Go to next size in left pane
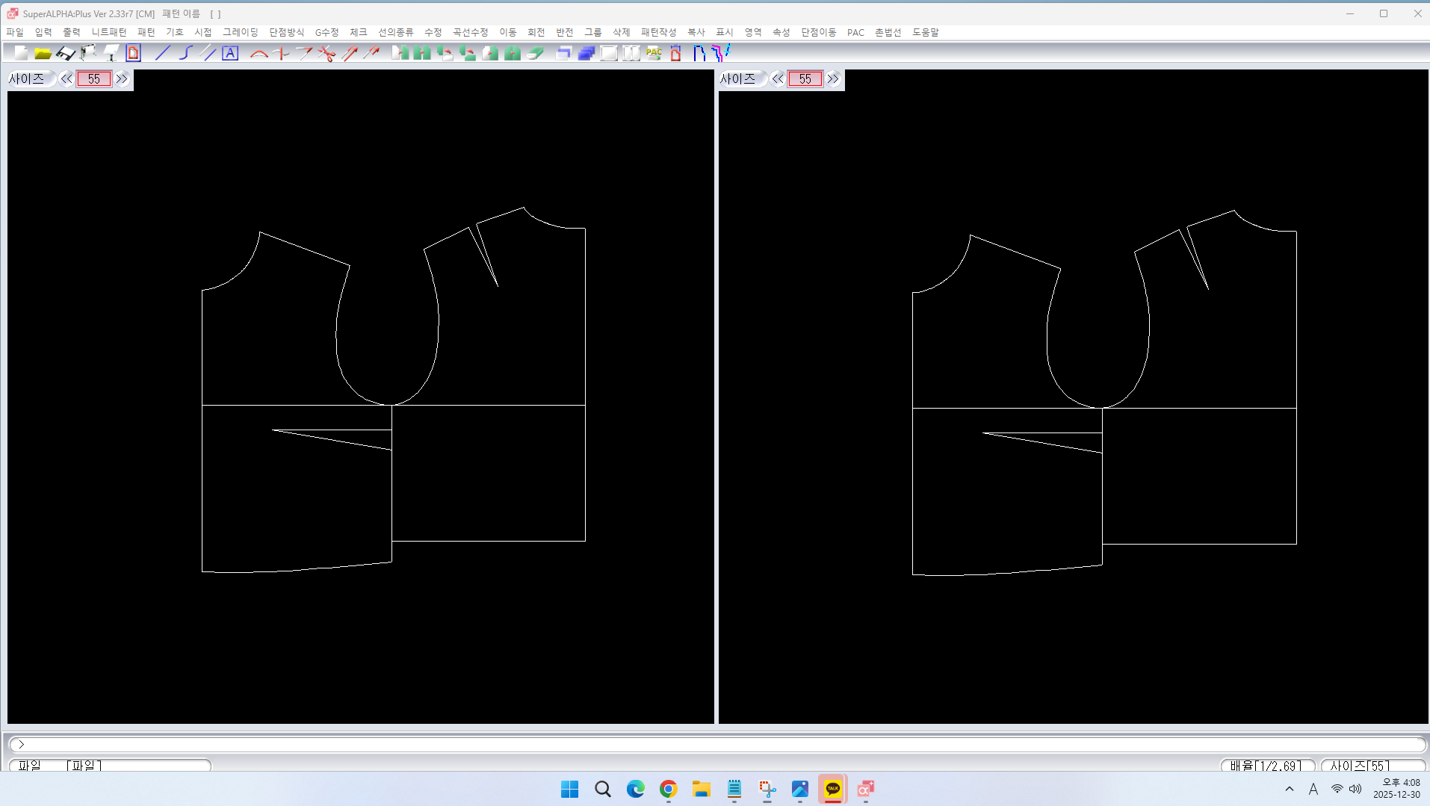The height and width of the screenshot is (806, 1430). coord(122,79)
